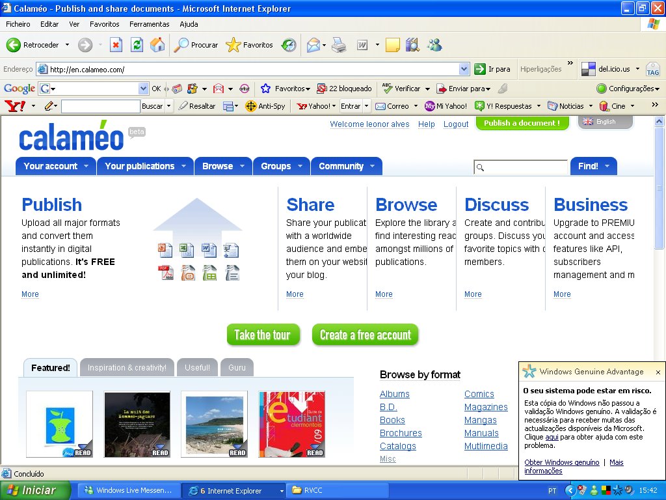Close the Windows Genuine Advantage popup
The image size is (666, 500).
click(x=658, y=372)
